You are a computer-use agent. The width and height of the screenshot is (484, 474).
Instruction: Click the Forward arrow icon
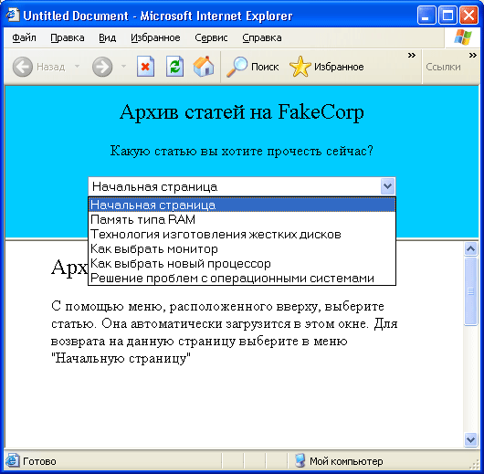(102, 67)
